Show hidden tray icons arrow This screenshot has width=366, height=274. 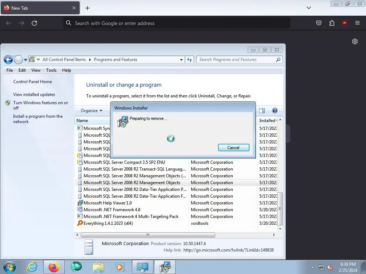pos(312,267)
